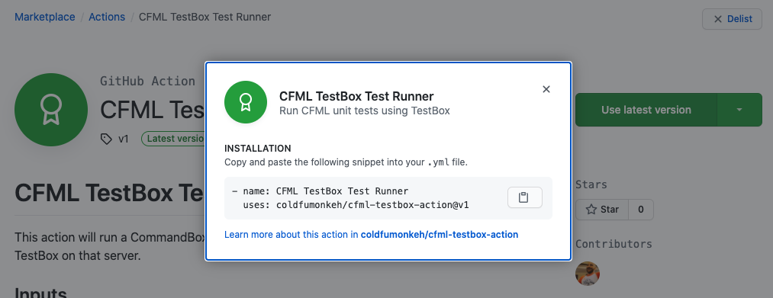Click the tag icon beside v1
Screen dimensions: 773x298
tap(106, 139)
